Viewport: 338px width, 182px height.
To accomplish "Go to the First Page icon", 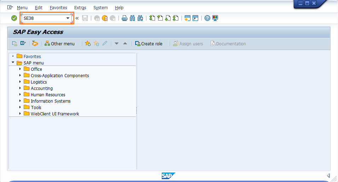I will pyautogui.click(x=152, y=18).
